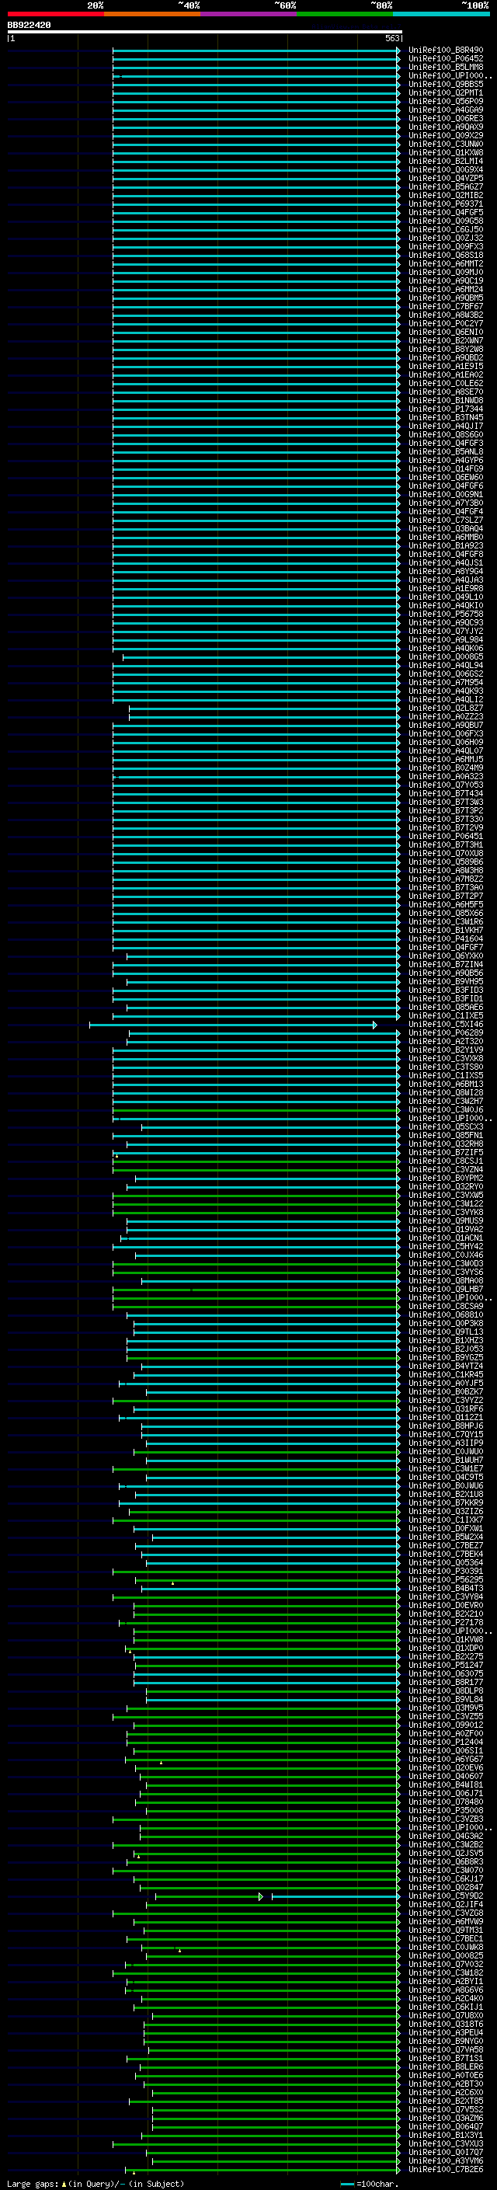The width and height of the screenshot is (497, 2190).
Task: Click the short alignment bar for C5XI46
Action: 233,1025
